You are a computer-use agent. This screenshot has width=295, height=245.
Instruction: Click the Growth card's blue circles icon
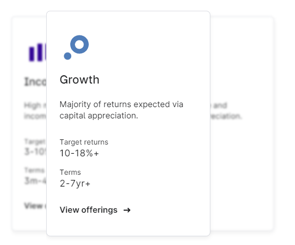coord(76,47)
